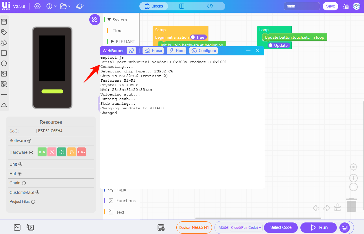
Task: Click the LoRa hardware icon
Action: pos(82,152)
